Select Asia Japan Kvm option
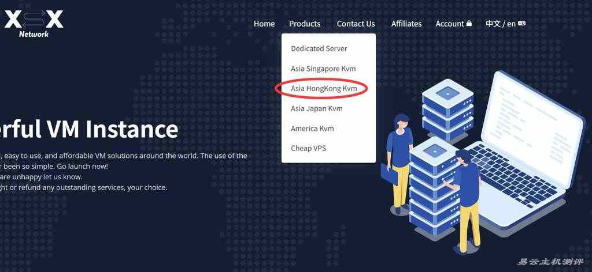This screenshot has height=272, width=592. [x=316, y=108]
